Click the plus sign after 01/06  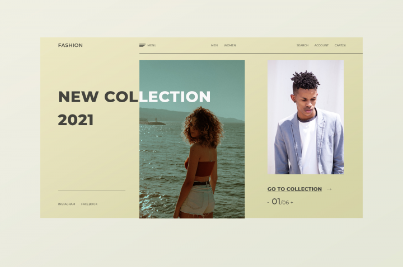click(292, 203)
